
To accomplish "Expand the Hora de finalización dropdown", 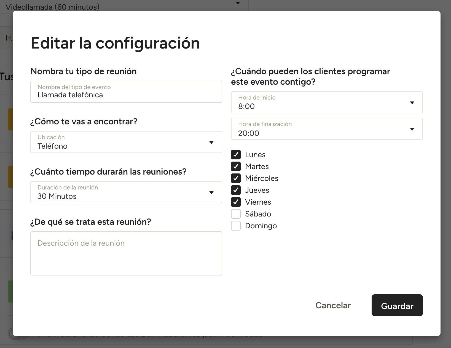I will click(x=326, y=129).
